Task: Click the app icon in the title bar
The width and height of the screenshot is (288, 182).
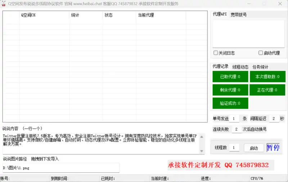Action: [x=3, y=4]
